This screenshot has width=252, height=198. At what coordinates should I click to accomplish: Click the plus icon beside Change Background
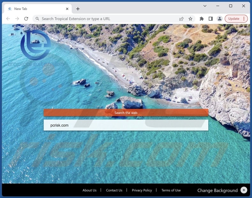click(x=244, y=190)
